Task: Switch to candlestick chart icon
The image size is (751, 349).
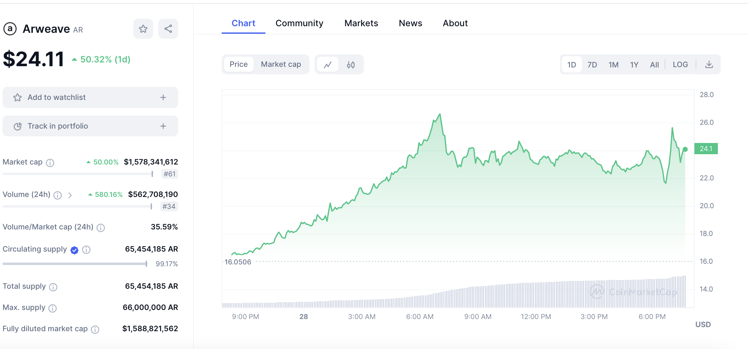Action: (351, 65)
